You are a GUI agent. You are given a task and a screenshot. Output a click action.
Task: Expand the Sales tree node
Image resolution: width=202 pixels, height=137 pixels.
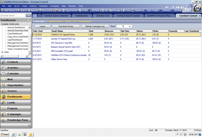(x=2, y=52)
